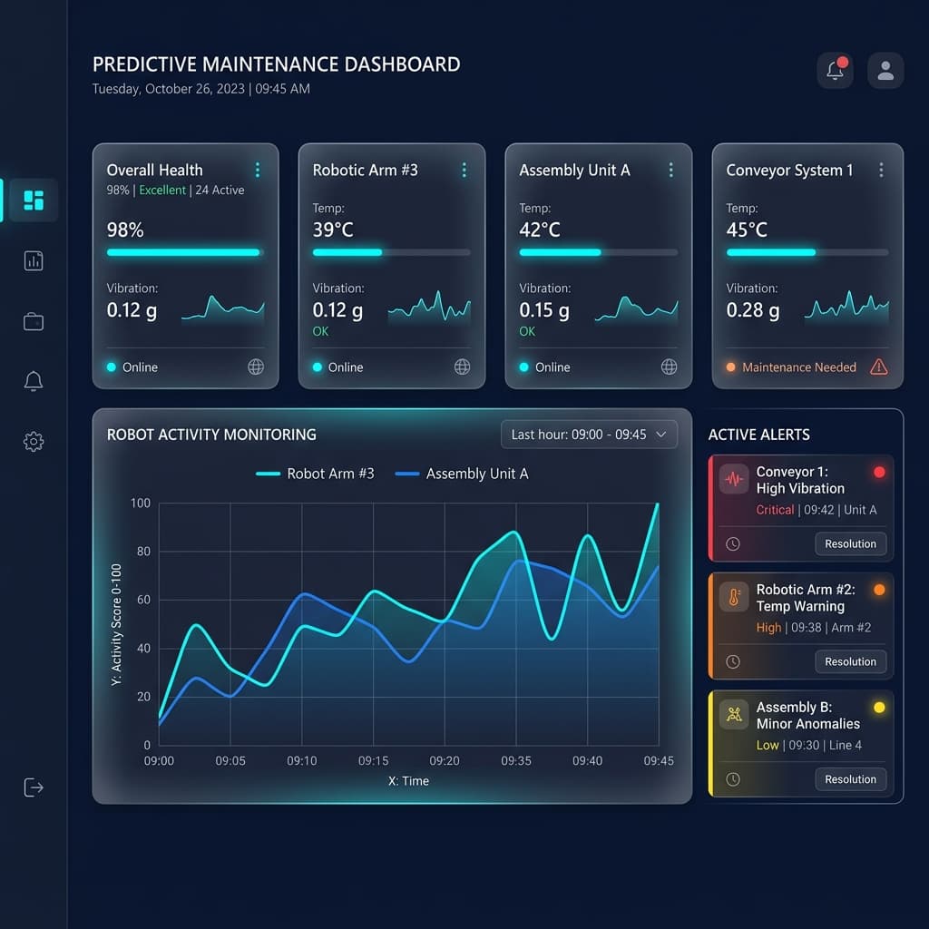Click vibration sparkline on Overall Health card
Viewport: 929px width, 929px height.
pos(223,308)
